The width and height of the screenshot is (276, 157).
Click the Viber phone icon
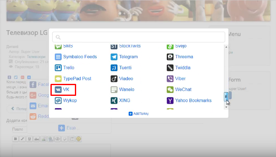click(x=170, y=78)
